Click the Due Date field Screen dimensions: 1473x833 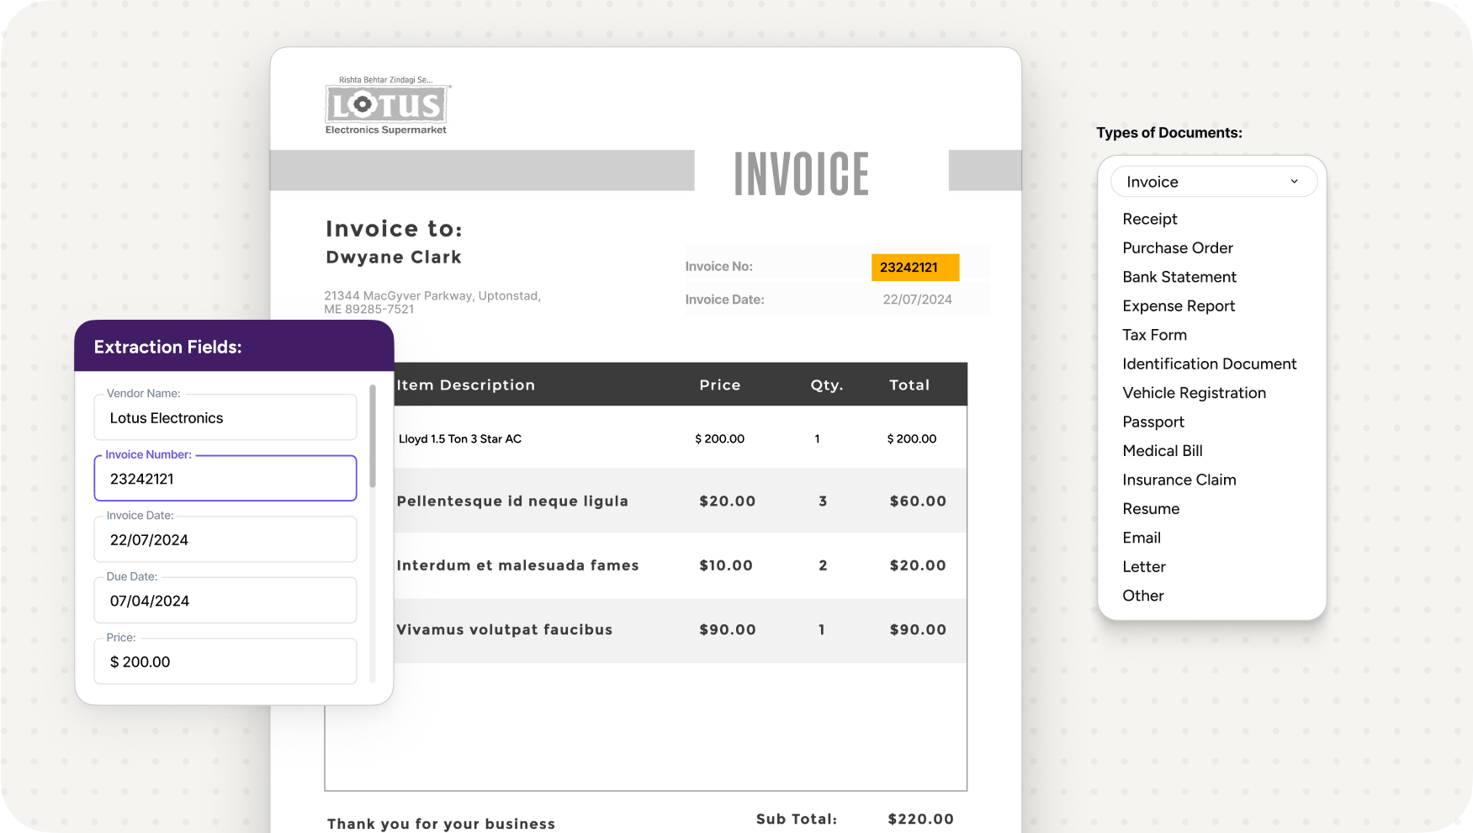[225, 600]
